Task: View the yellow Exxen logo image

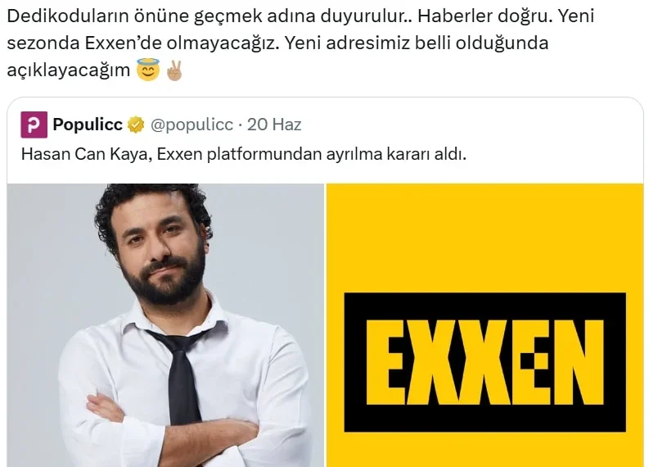Action: tap(484, 325)
